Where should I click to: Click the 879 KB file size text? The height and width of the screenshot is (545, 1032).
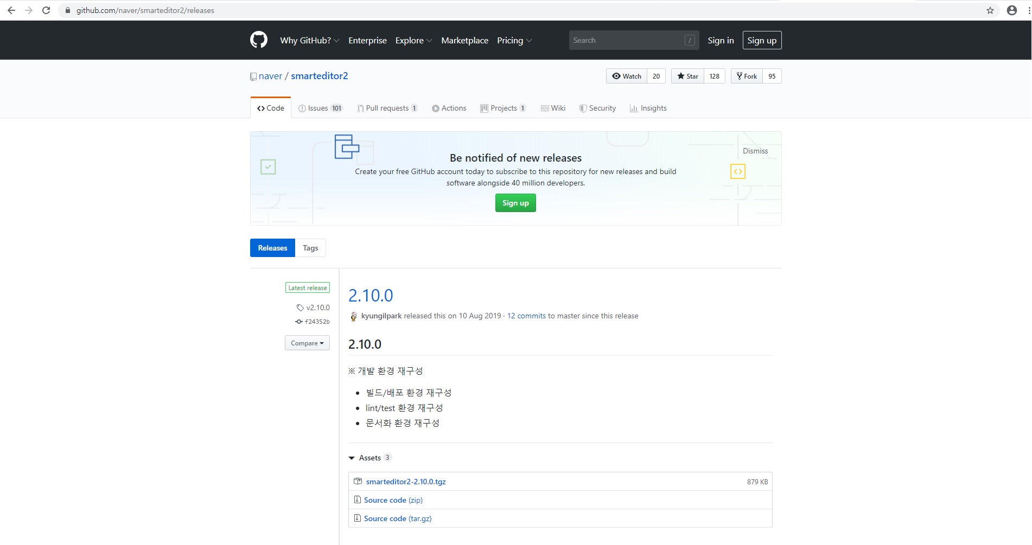click(x=757, y=482)
